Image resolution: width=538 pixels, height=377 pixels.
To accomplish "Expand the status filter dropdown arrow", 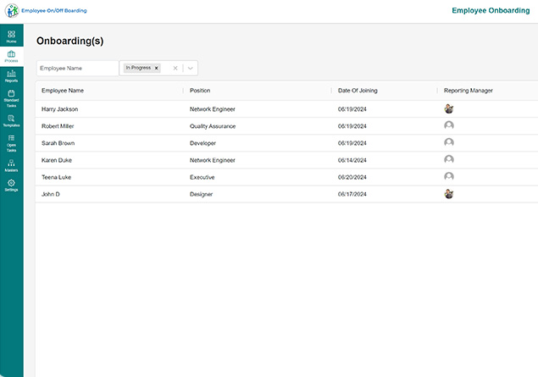I will coord(191,68).
